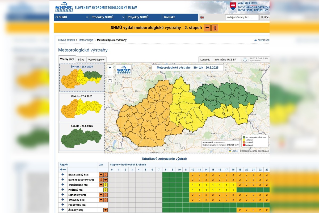Click the thermometer icon for Košický kraj
The height and width of the screenshot is (213, 319).
click(106, 189)
